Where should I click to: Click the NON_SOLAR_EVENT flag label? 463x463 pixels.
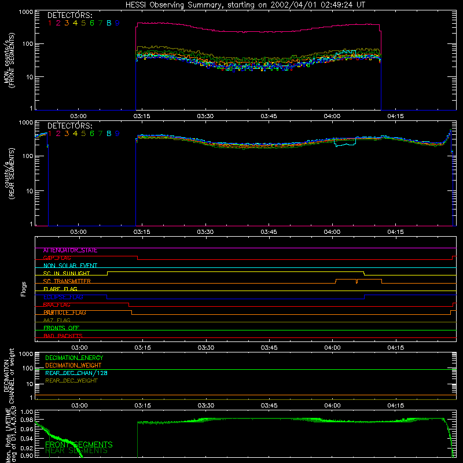(70, 266)
